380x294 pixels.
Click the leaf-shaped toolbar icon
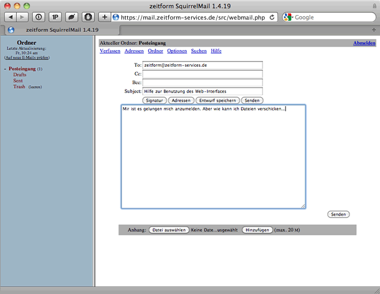click(71, 17)
